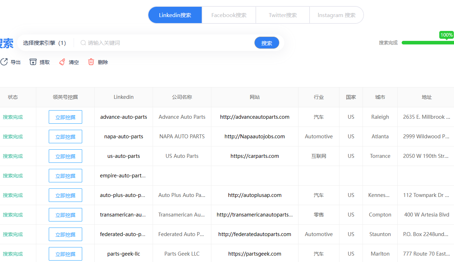Click the green search progress bar

click(x=427, y=43)
